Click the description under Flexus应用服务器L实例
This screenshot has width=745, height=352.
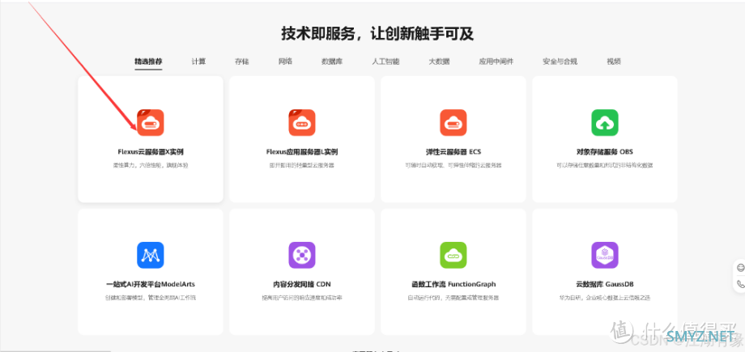point(302,165)
